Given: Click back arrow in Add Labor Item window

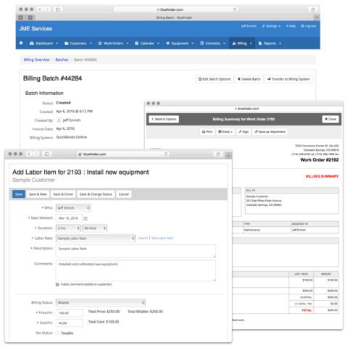Looking at the screenshot, I should tap(29, 154).
